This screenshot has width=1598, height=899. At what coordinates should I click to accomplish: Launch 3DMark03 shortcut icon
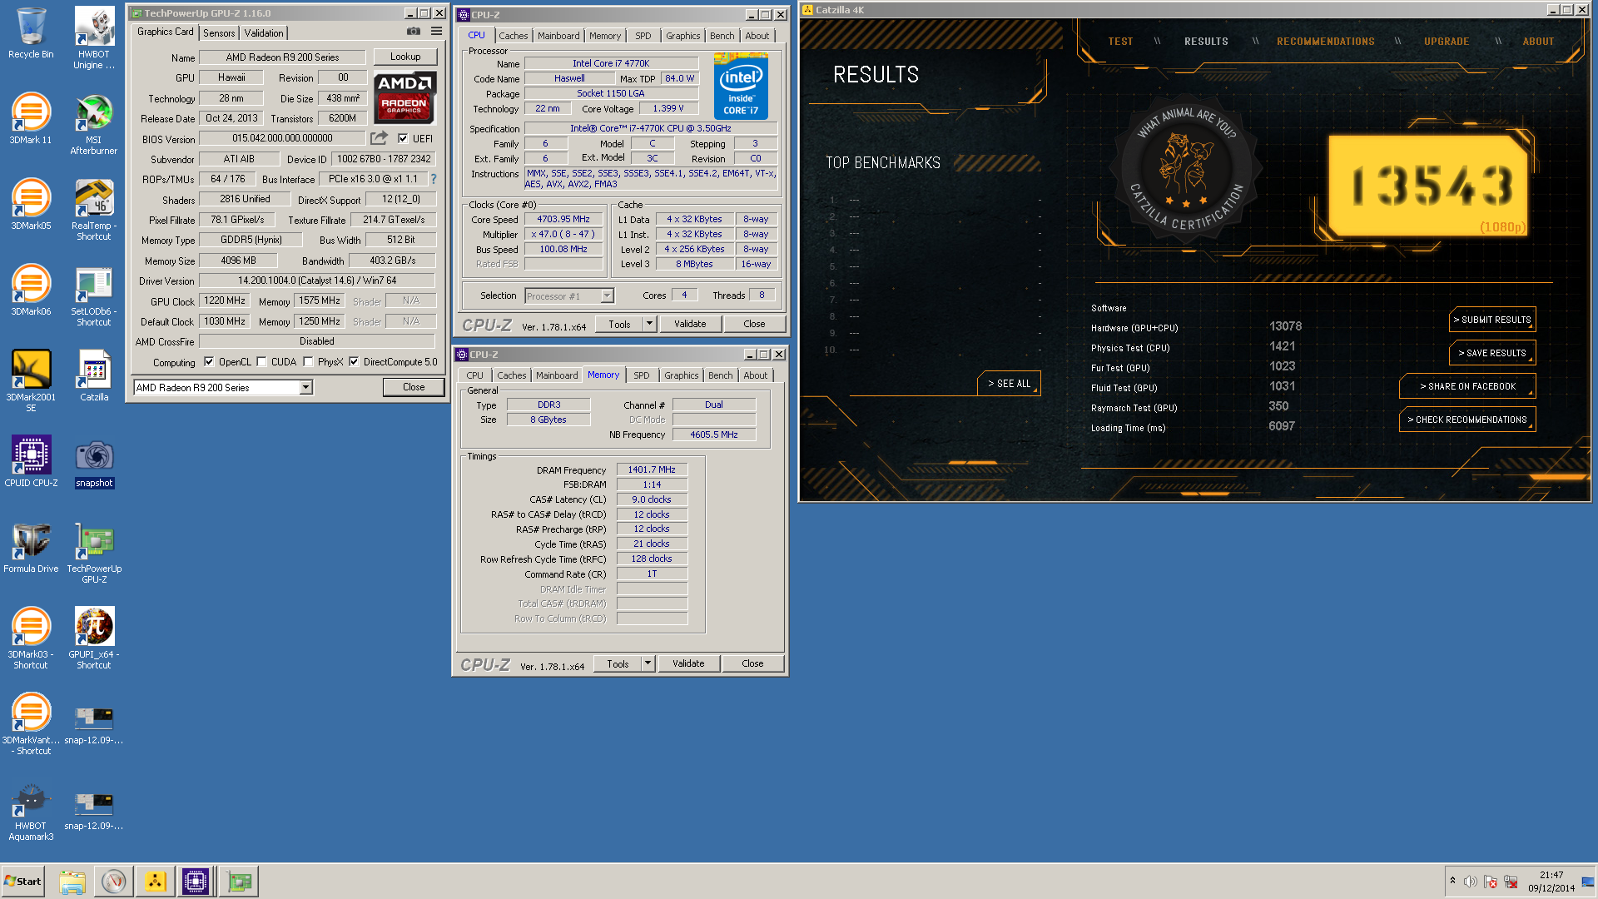(31, 638)
